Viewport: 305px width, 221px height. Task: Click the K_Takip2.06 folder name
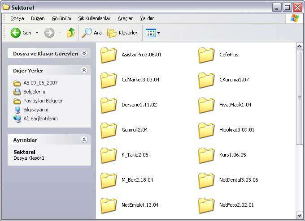coord(135,155)
